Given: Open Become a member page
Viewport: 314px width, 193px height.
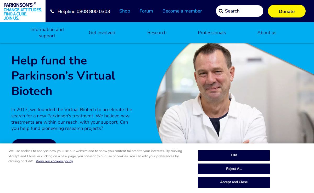Looking at the screenshot, I should click(182, 11).
